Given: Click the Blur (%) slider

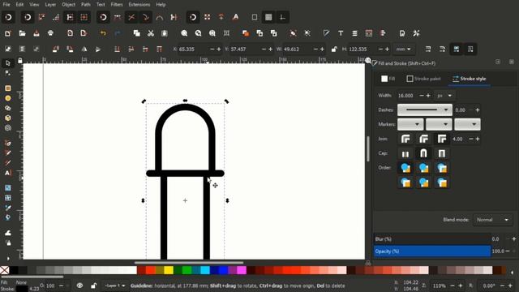Looking at the screenshot, I should tap(432, 239).
